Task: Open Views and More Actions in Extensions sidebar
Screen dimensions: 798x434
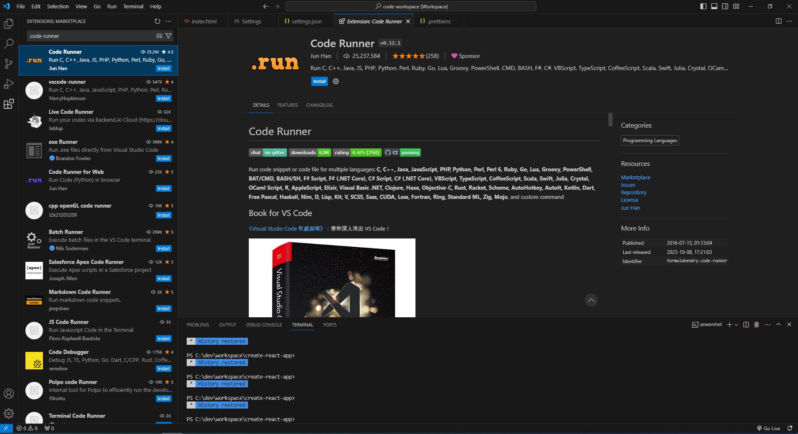Action: coord(168,21)
